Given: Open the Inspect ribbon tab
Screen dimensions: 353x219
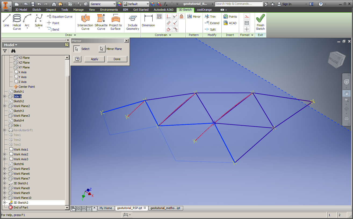Looking at the screenshot, I should [x=51, y=10].
